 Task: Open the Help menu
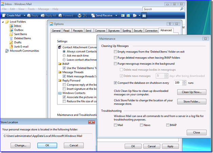[55, 9]
